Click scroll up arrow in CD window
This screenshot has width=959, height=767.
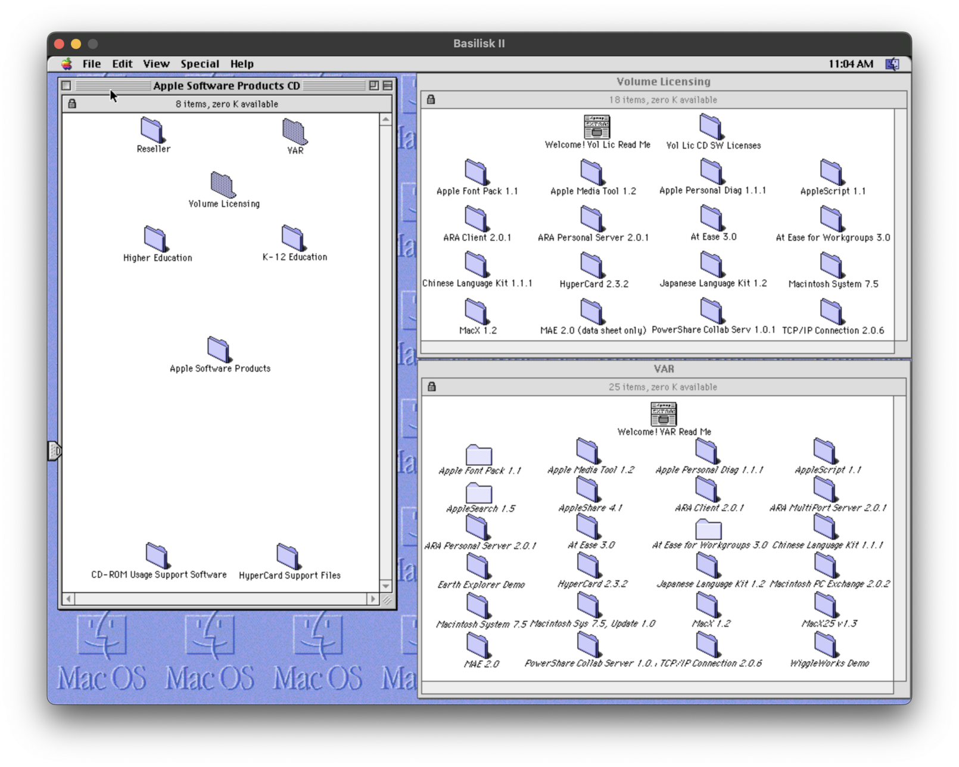[x=385, y=120]
